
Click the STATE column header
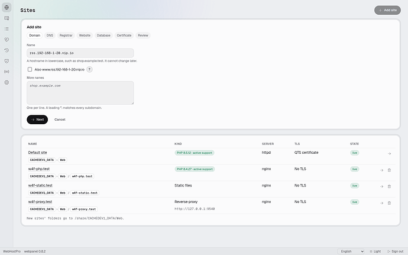tap(354, 144)
